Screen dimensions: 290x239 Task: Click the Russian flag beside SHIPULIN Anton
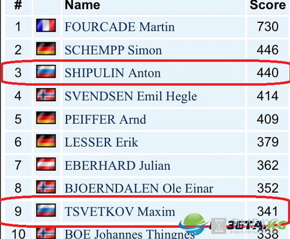coord(46,71)
